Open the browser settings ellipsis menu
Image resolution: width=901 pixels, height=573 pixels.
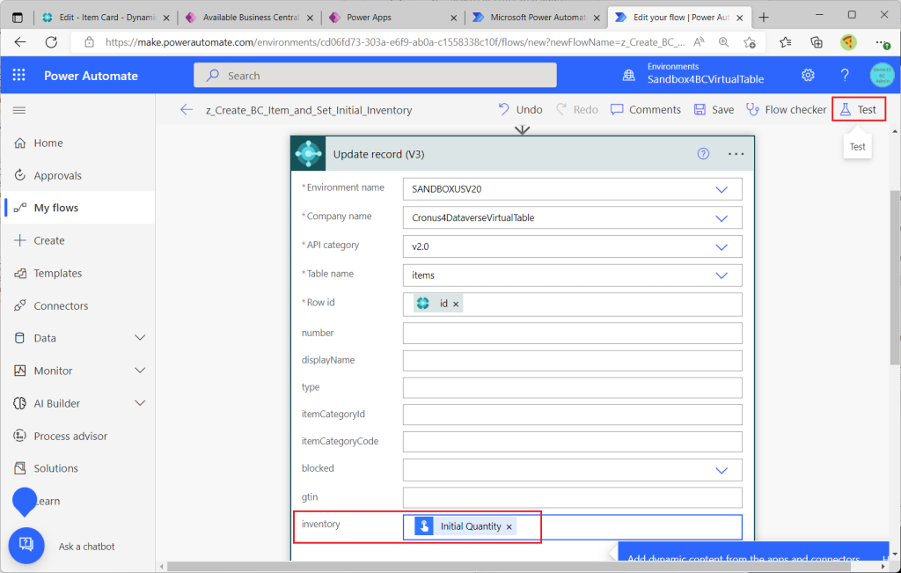click(x=883, y=42)
